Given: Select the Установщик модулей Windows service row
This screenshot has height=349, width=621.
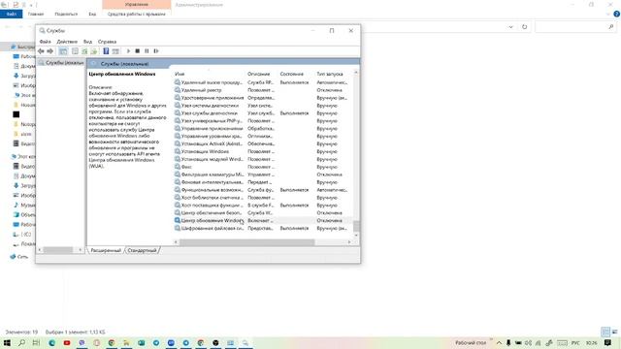Looking at the screenshot, I should click(x=263, y=159).
